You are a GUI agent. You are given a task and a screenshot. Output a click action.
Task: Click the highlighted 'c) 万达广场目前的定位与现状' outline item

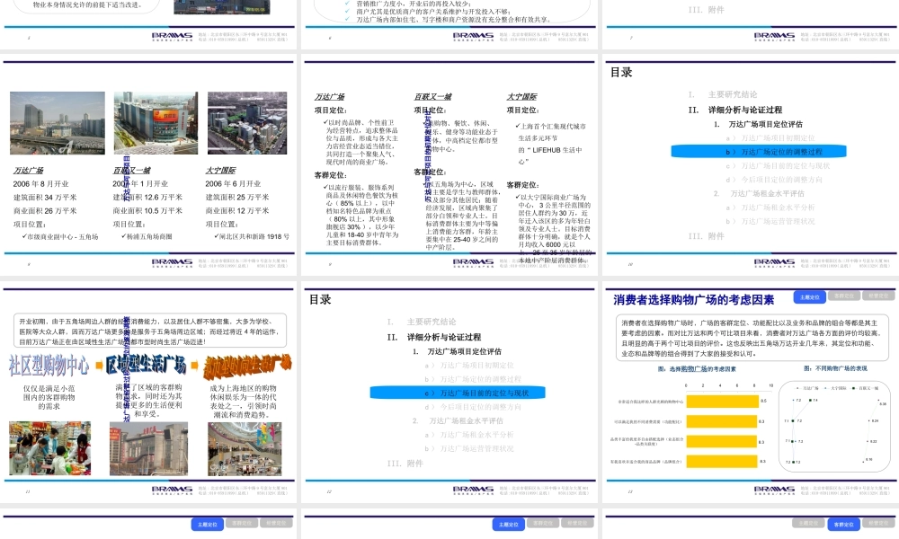(458, 393)
